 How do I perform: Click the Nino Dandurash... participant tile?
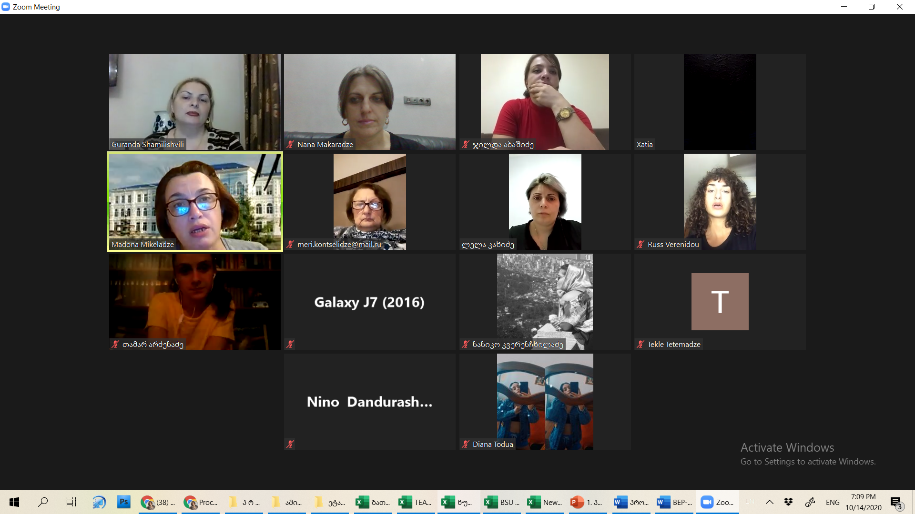[x=369, y=402]
